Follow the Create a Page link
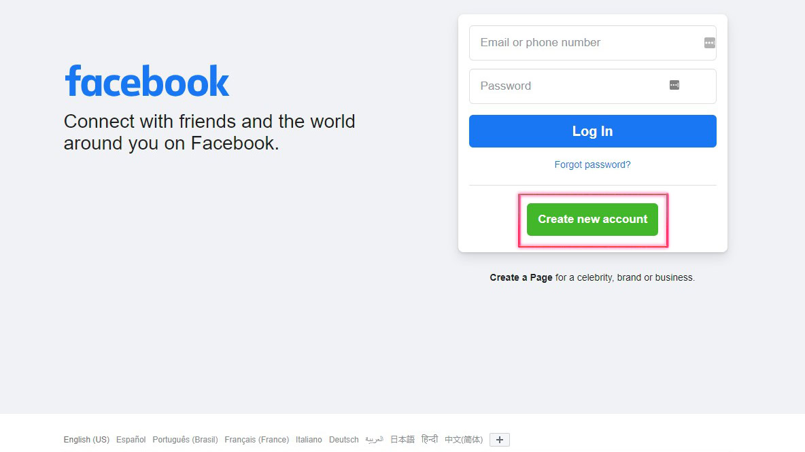805x452 pixels. tap(521, 277)
